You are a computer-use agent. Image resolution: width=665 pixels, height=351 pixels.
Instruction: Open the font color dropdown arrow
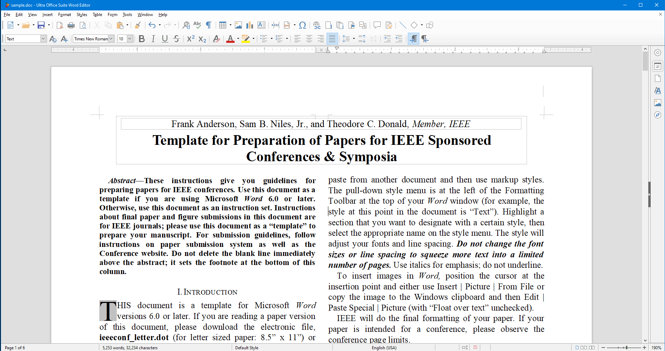(x=238, y=39)
